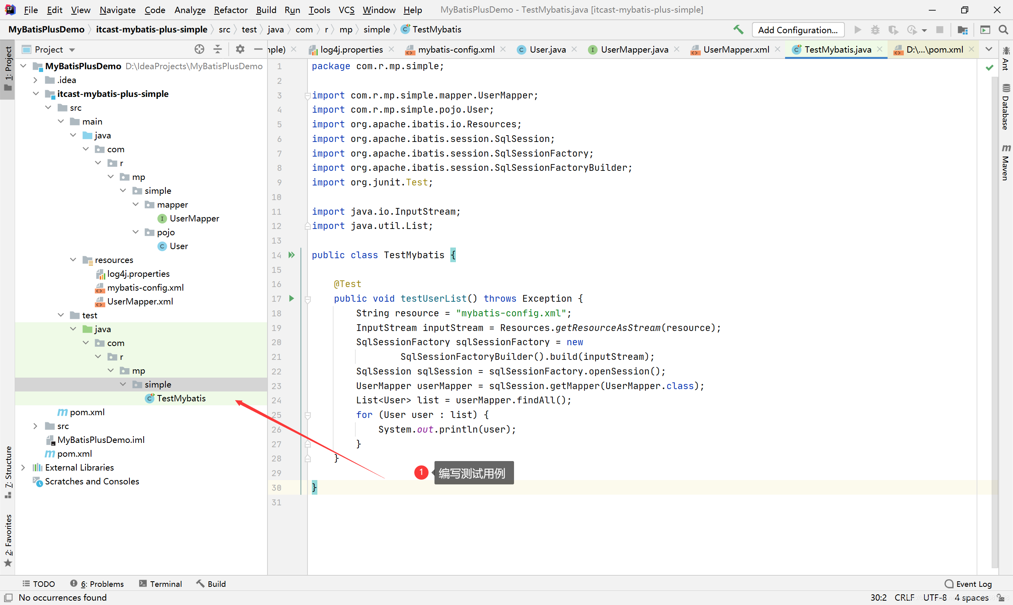Enable line bookmark at gutter line 17
Viewport: 1013px width, 605px height.
277,298
